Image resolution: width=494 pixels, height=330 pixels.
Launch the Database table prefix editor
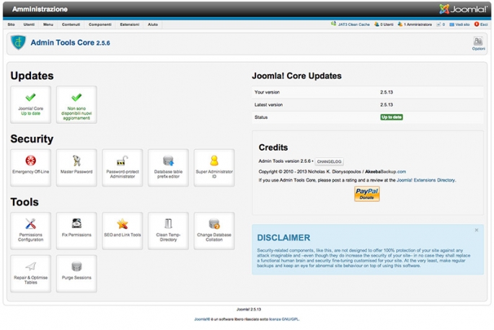(168, 166)
